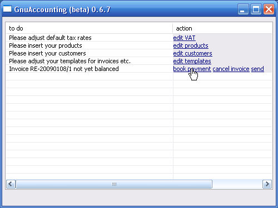The height and width of the screenshot is (208, 278).
Task: Minimize the GnuAccounting window
Action: tap(243, 9)
